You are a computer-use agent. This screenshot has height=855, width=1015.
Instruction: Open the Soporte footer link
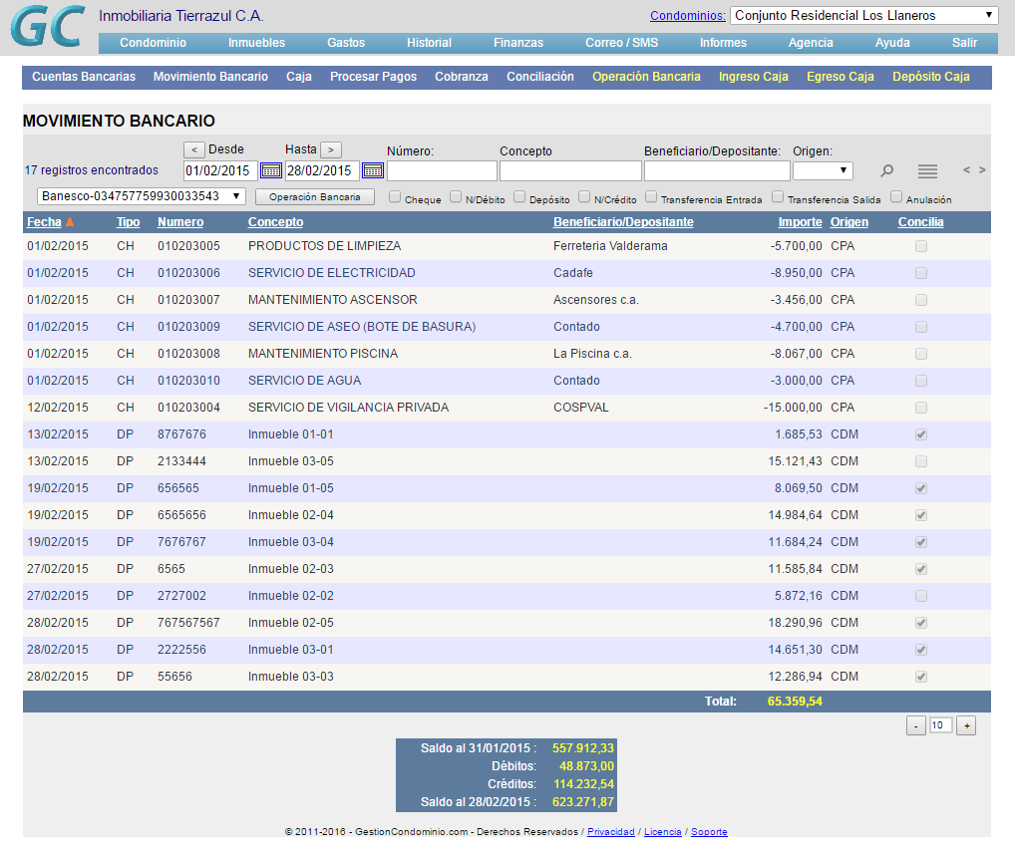tap(709, 832)
